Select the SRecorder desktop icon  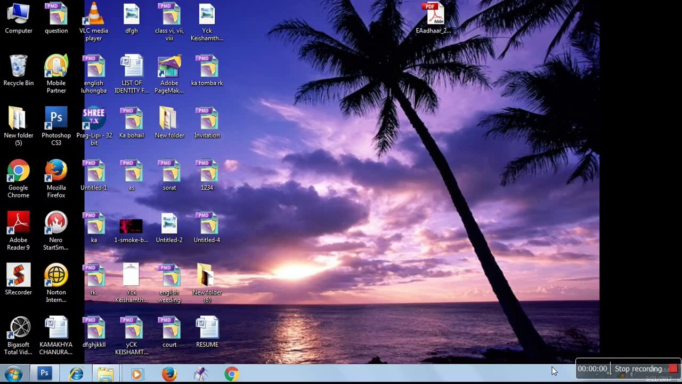pyautogui.click(x=18, y=279)
